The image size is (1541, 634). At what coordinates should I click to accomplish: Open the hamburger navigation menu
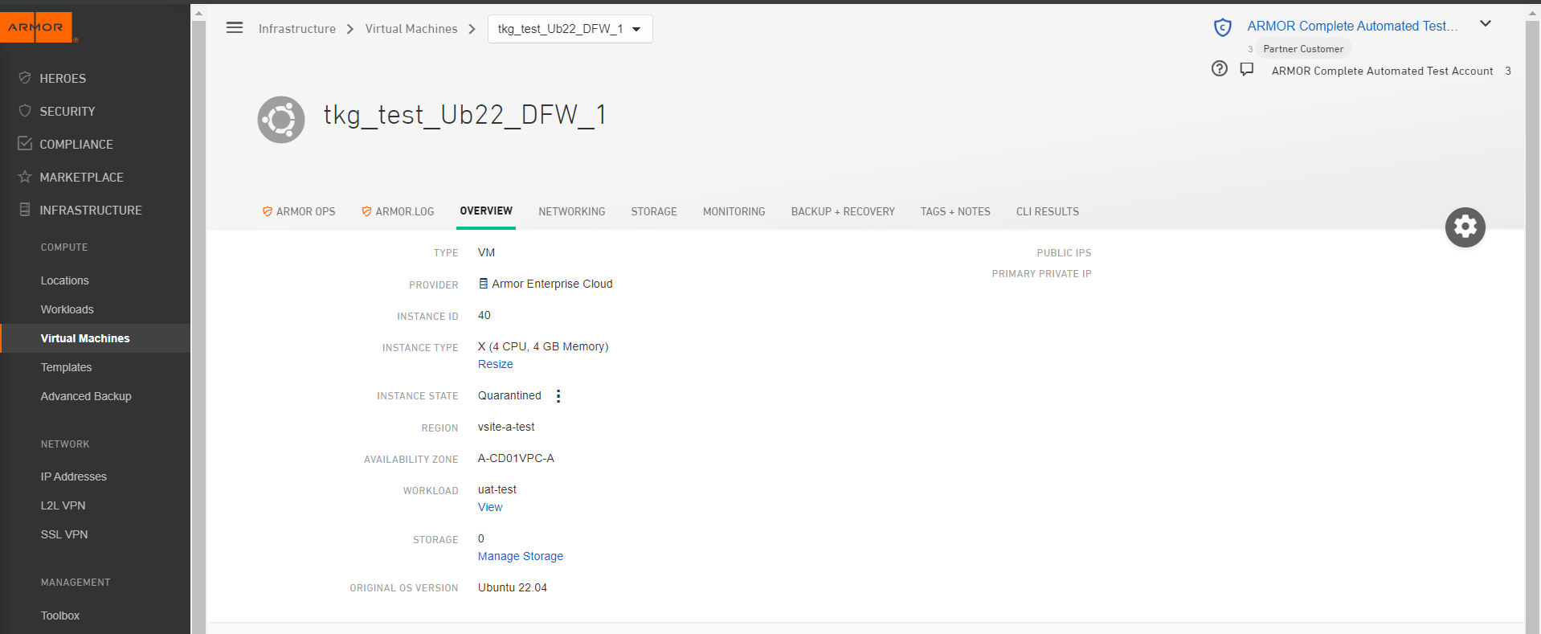tap(235, 28)
